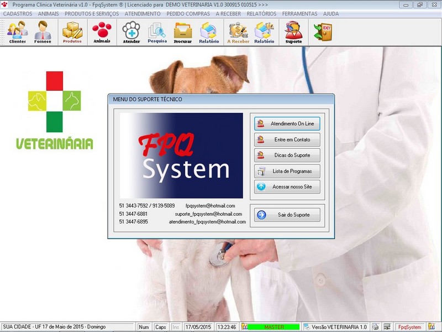442x332 pixels.
Task: Start Atender paw cross icon
Action: [131, 32]
